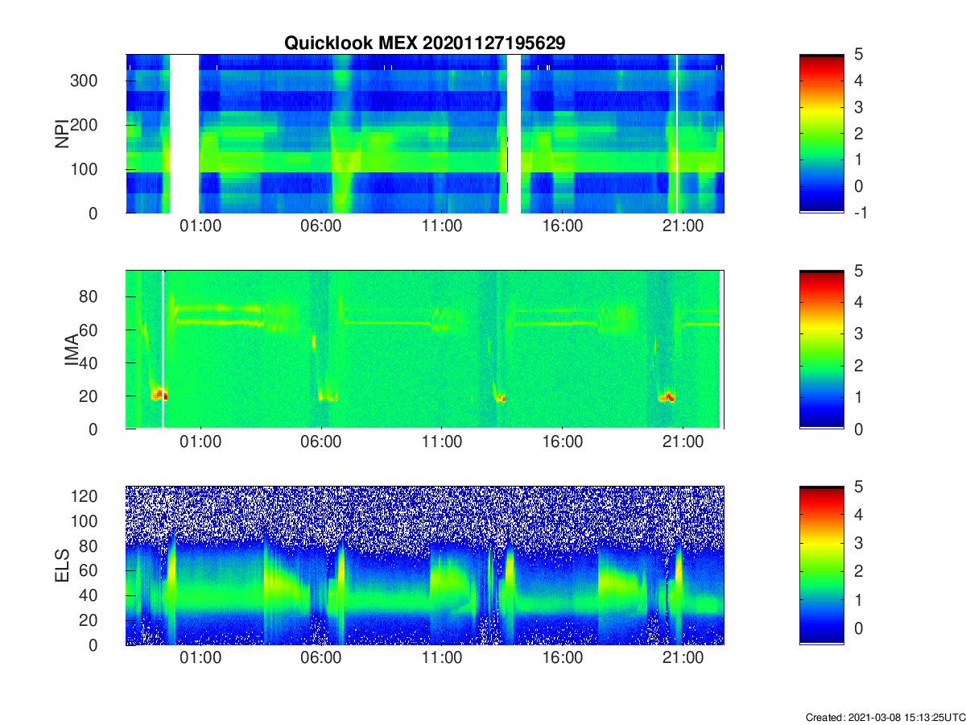This screenshot has height=725, width=966.
Task: Select the NPI y-axis label
Action: pyautogui.click(x=62, y=134)
